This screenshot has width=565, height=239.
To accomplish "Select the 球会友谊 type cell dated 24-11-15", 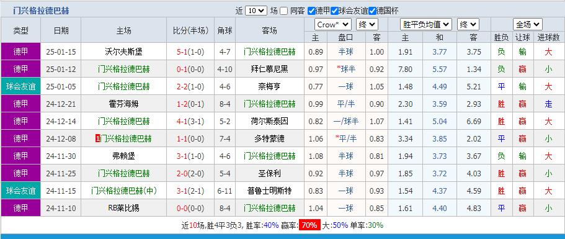I will (x=20, y=191).
